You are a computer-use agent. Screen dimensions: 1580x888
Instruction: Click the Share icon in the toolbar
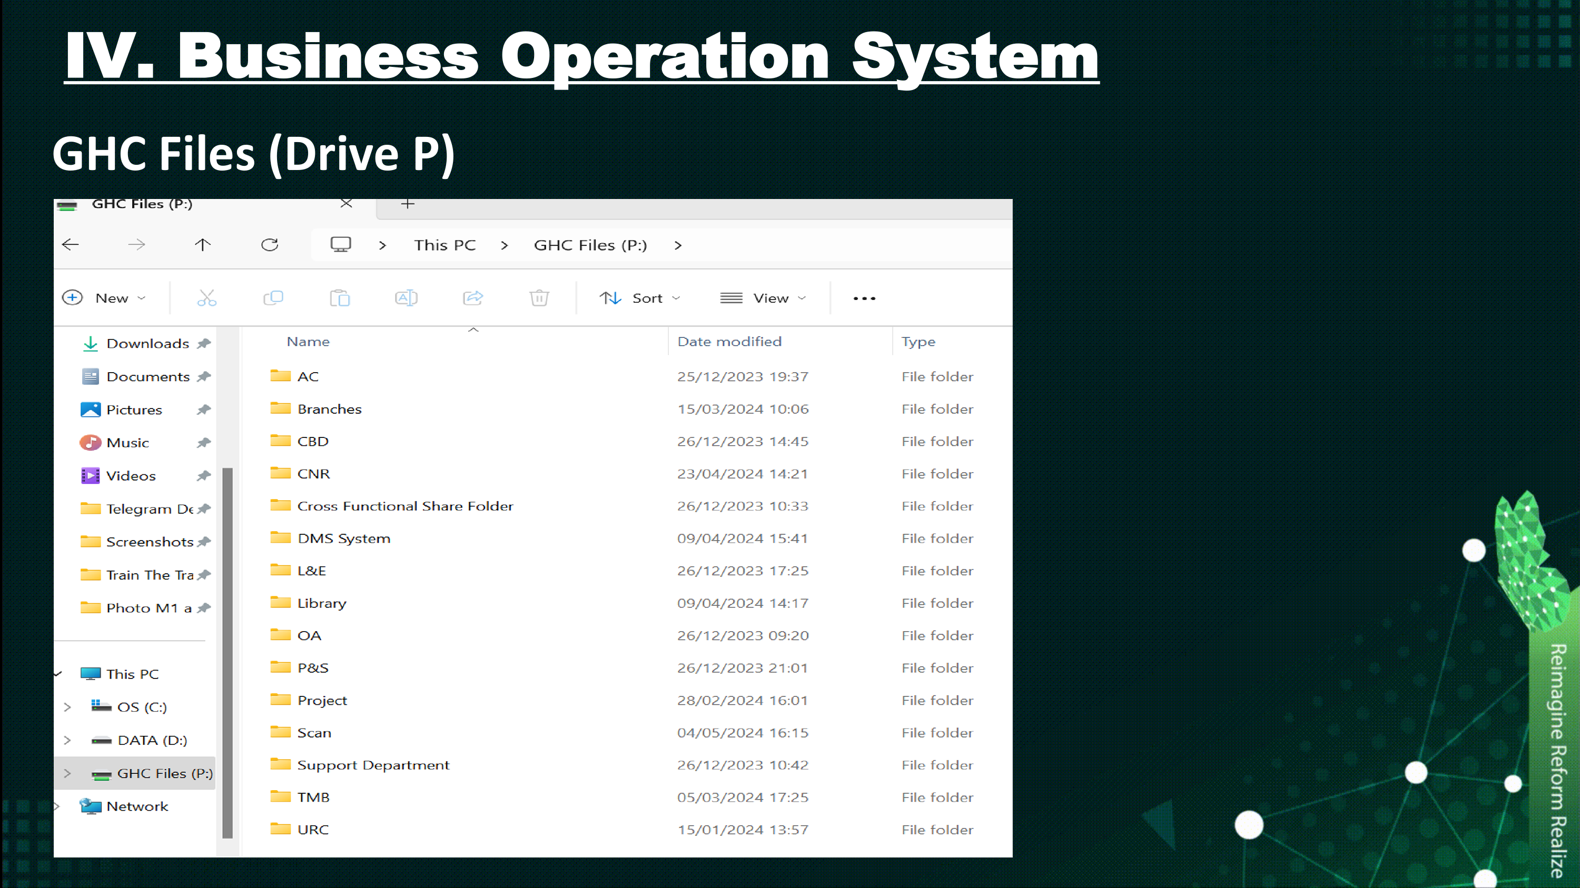(473, 298)
